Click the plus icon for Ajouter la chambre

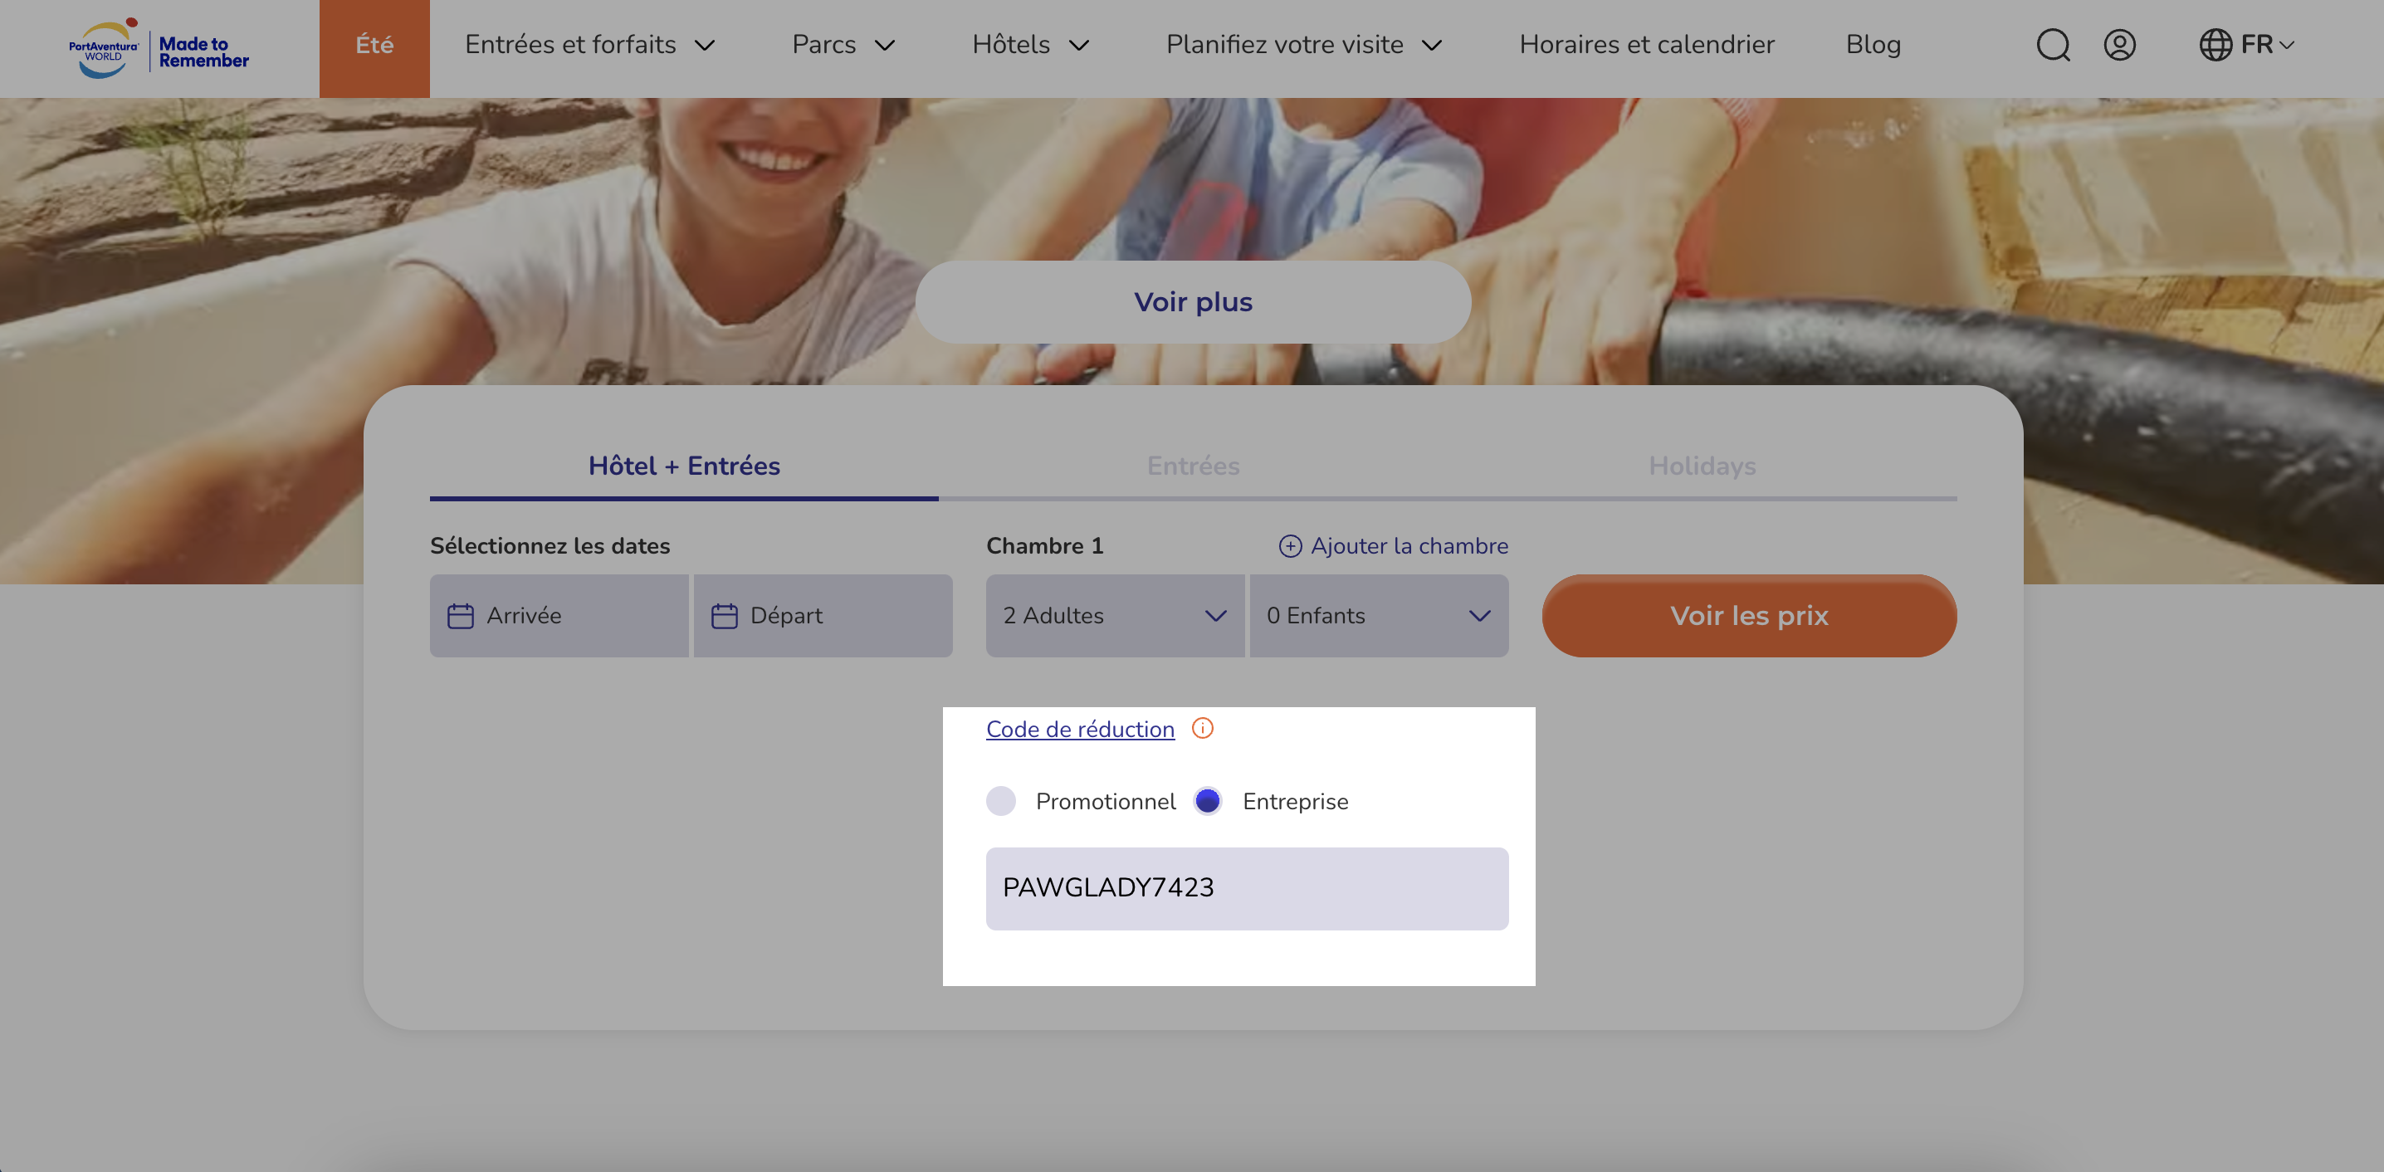point(1290,546)
